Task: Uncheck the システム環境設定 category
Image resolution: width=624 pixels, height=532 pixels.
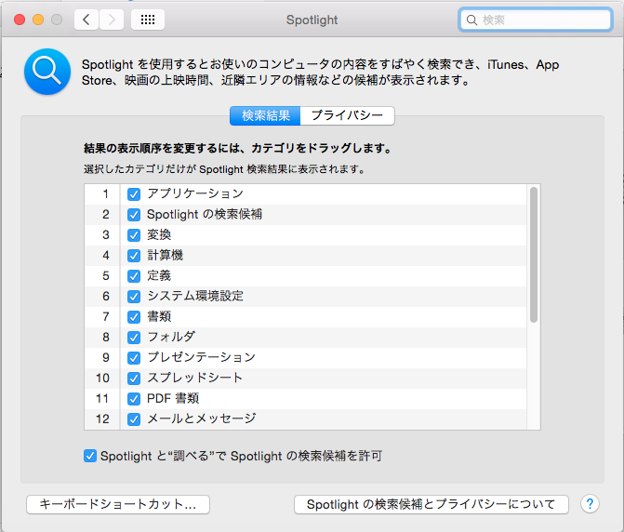Action: click(134, 297)
